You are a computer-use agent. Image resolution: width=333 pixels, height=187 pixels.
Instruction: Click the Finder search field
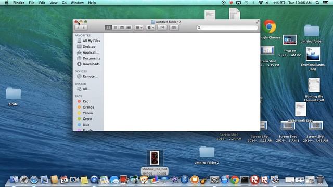[227, 28]
